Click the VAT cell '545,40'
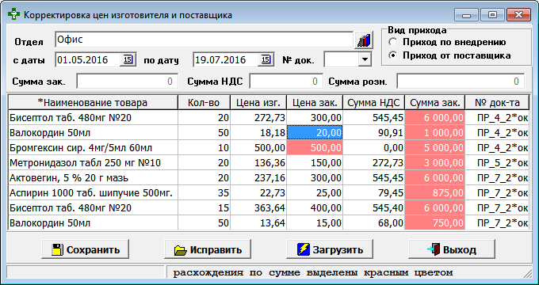 point(373,207)
